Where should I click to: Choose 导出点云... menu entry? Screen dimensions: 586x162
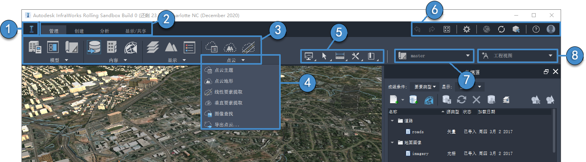coord(241,125)
